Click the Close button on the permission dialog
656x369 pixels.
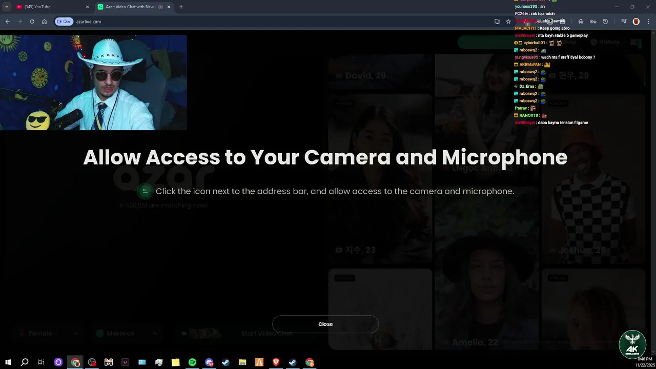click(x=325, y=324)
